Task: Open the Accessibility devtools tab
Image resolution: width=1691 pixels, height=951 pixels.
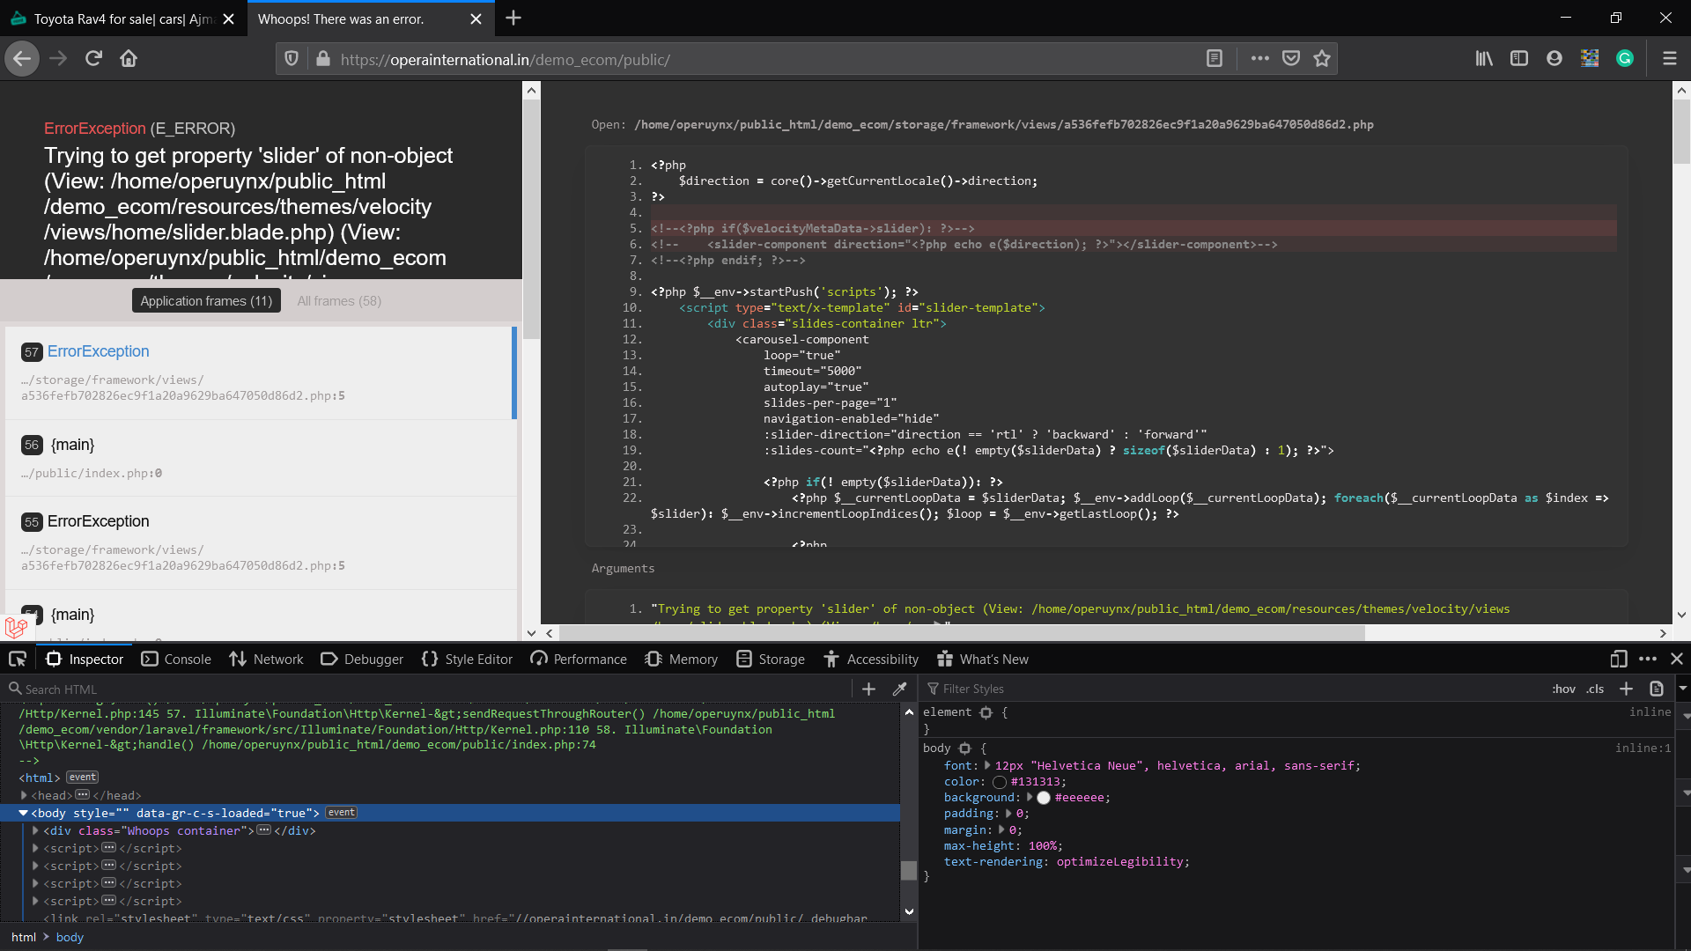Action: (871, 659)
